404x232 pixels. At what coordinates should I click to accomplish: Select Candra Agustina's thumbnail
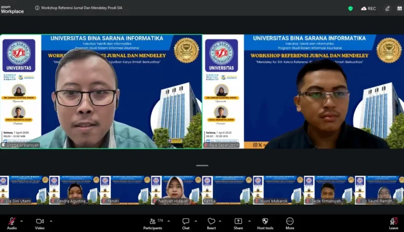tap(74, 190)
